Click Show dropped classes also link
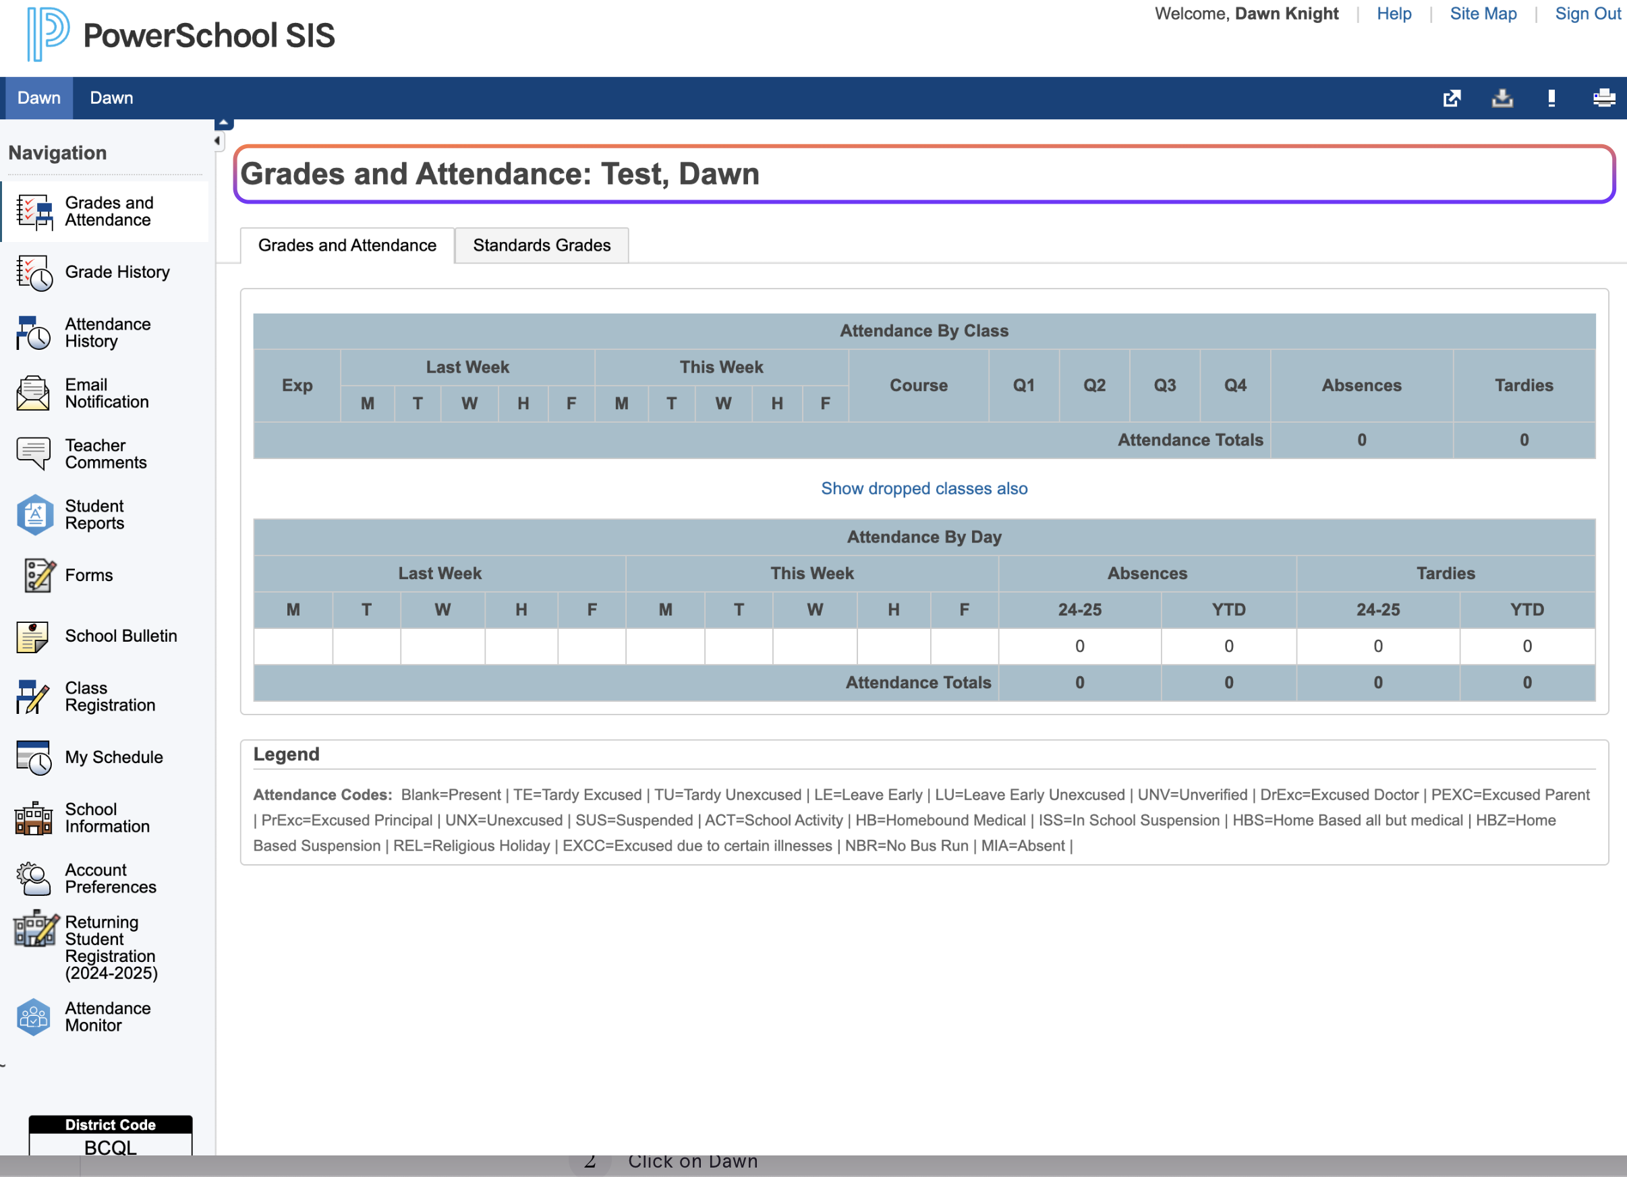Viewport: 1627px width, 1177px height. click(x=924, y=488)
